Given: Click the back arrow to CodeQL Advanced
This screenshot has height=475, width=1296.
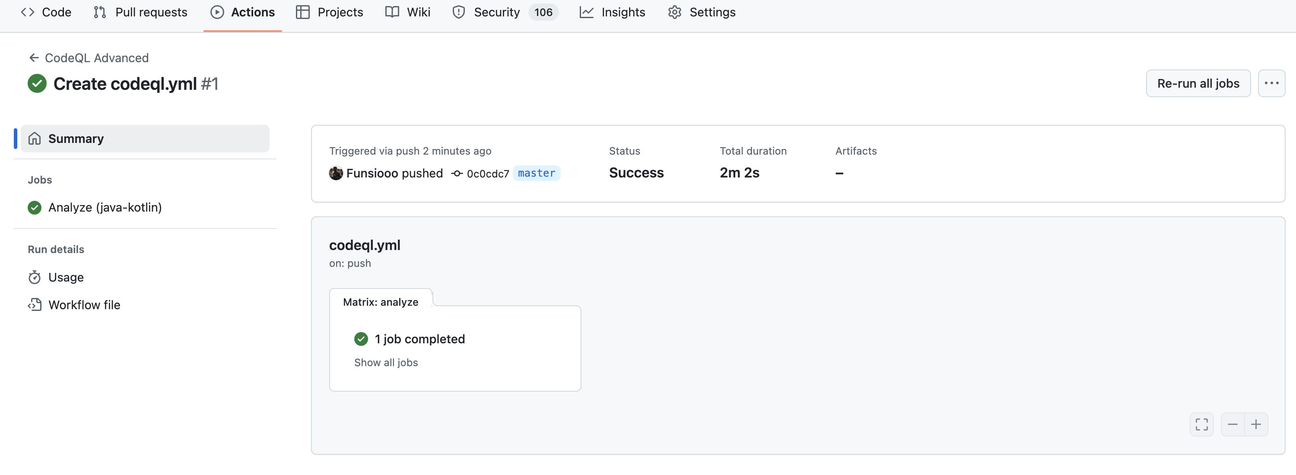Looking at the screenshot, I should tap(34, 58).
